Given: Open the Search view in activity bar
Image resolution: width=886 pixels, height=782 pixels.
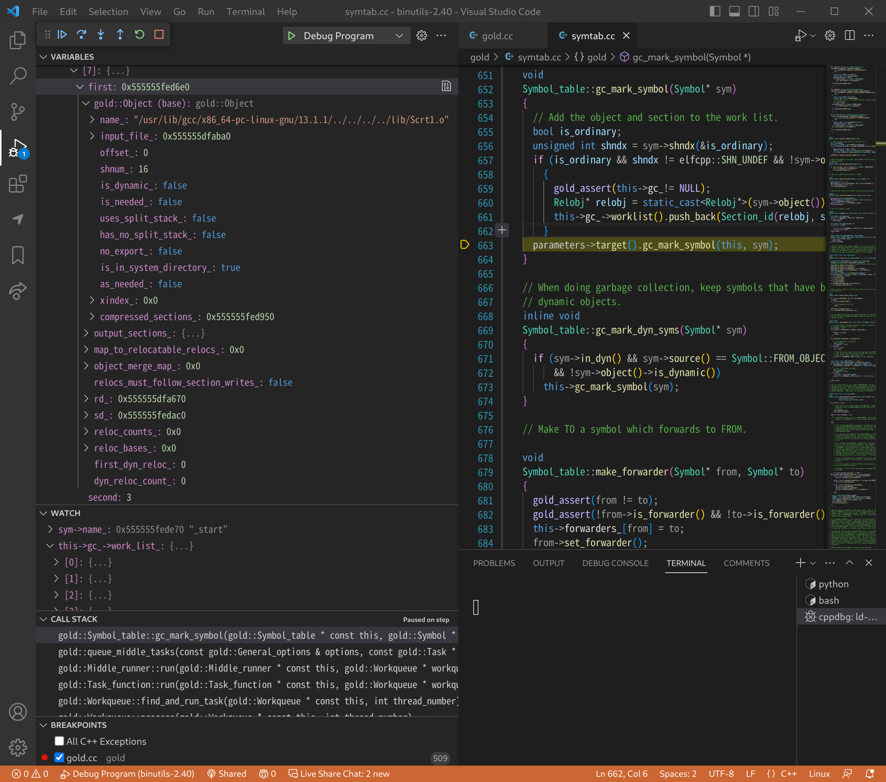Looking at the screenshot, I should pyautogui.click(x=18, y=76).
